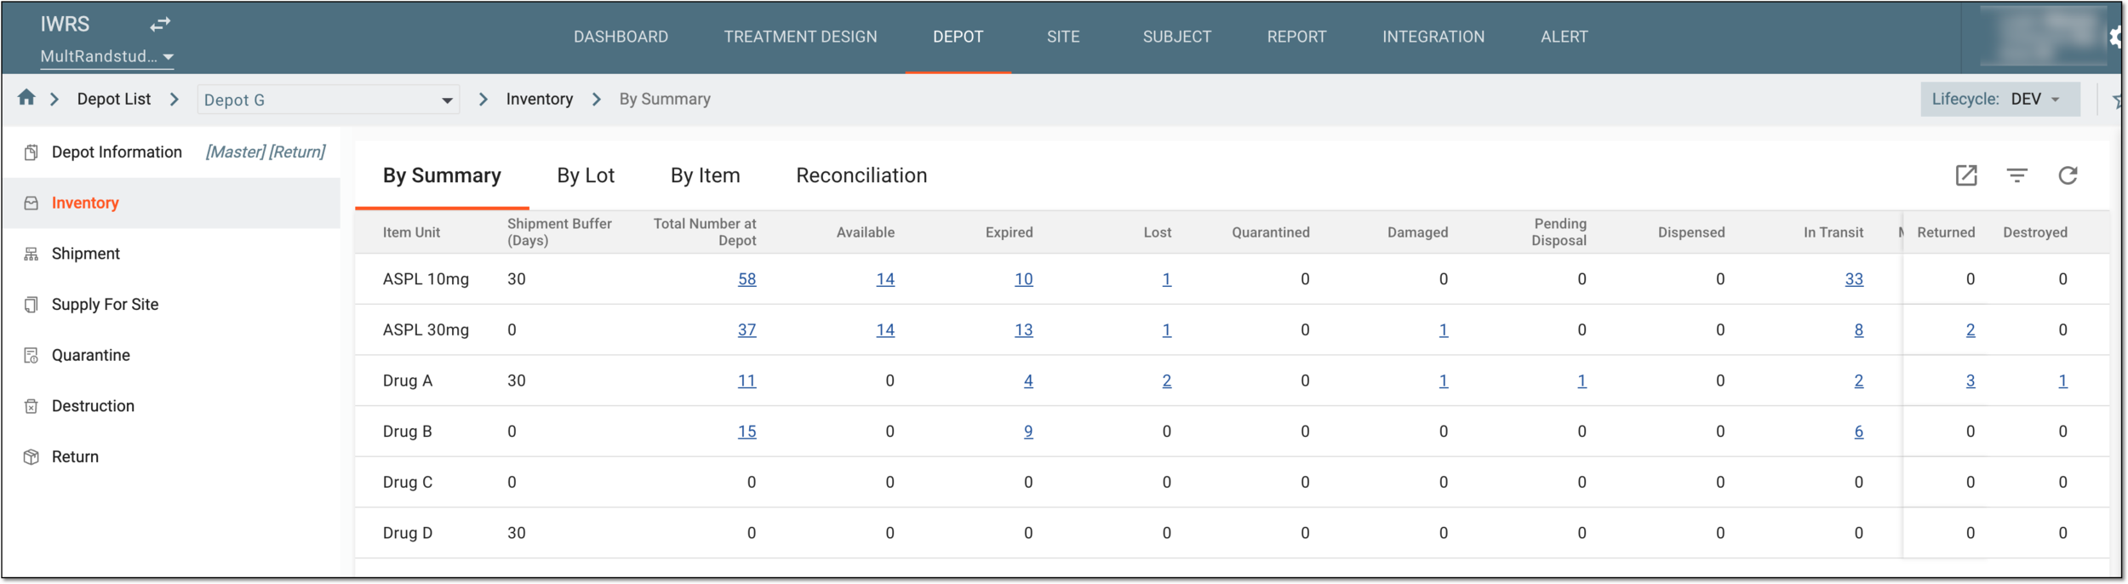The image size is (2128, 584).
Task: Click Inventory in the breadcrumb
Action: (x=540, y=99)
